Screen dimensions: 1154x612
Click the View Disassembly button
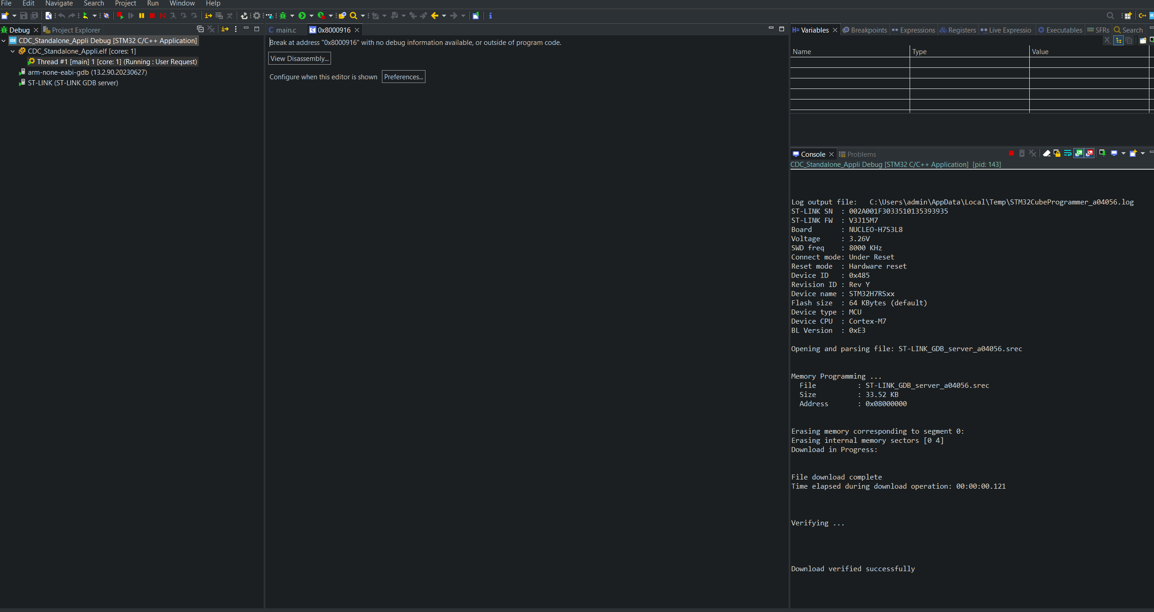pyautogui.click(x=299, y=58)
